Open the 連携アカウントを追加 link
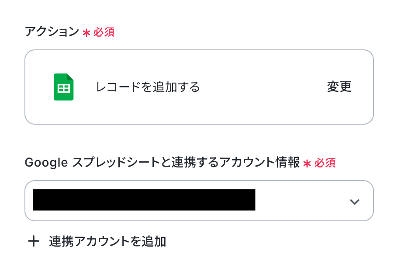The image size is (408, 265). 107,241
